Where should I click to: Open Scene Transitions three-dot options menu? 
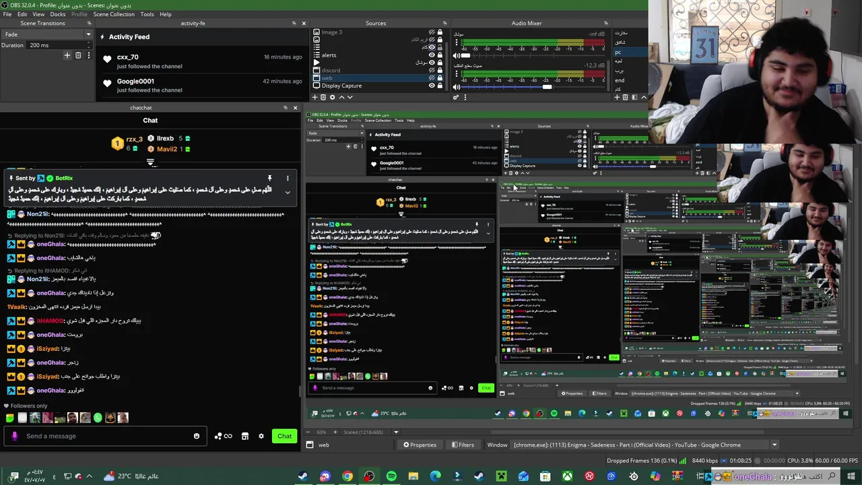pos(88,55)
